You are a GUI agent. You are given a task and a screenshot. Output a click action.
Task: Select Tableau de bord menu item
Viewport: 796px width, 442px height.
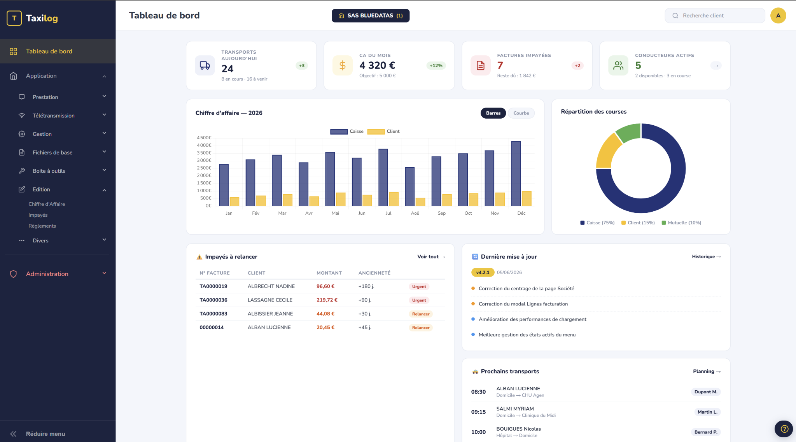tap(58, 51)
